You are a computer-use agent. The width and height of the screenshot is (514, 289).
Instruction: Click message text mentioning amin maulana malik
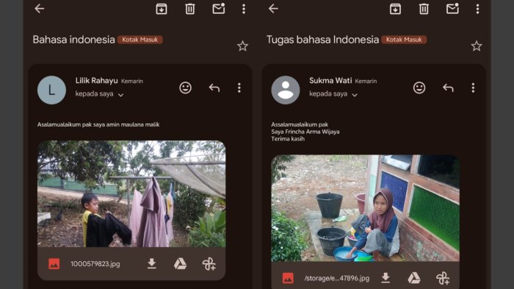coord(98,124)
